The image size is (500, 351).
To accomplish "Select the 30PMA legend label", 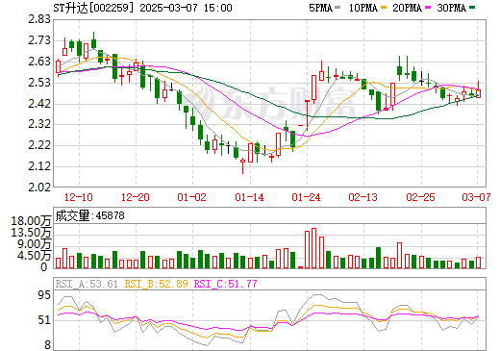I will tap(451, 8).
